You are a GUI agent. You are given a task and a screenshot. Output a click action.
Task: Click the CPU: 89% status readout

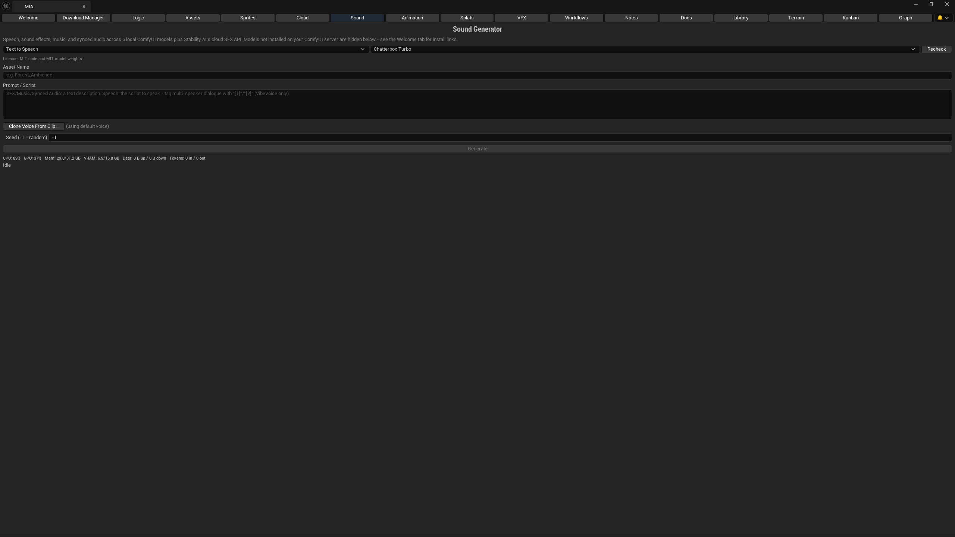(12, 158)
